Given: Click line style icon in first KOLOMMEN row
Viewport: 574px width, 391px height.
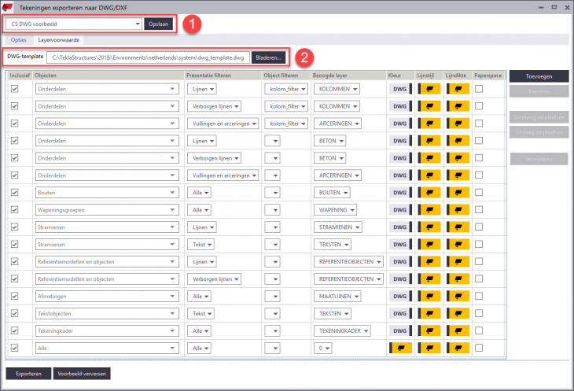Looking at the screenshot, I should coord(429,89).
